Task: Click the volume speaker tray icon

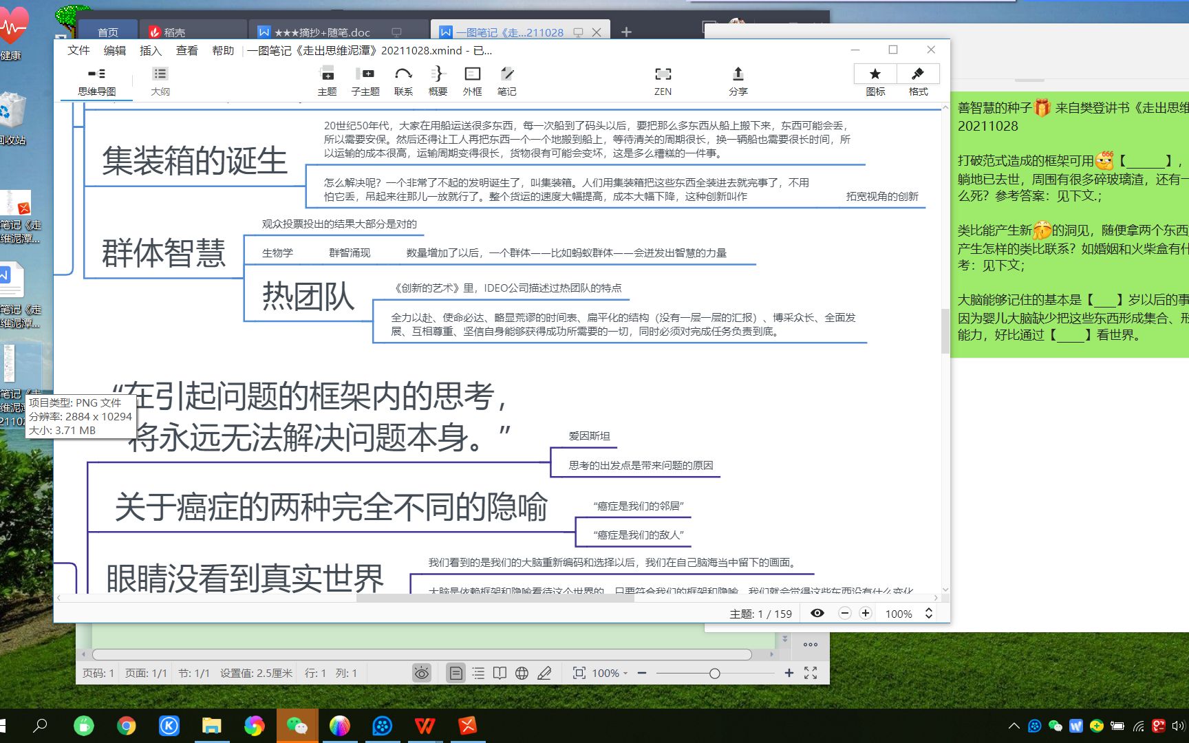Action: (1178, 726)
